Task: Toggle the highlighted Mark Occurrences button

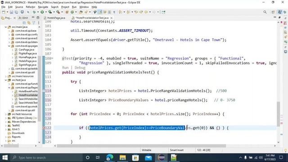Action: click(x=100, y=12)
